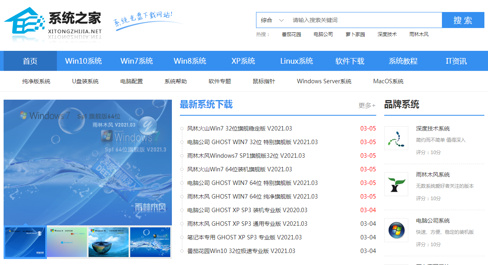Open the Win7系统 navigation tab
Screen dimensions: 488x265
[137, 61]
